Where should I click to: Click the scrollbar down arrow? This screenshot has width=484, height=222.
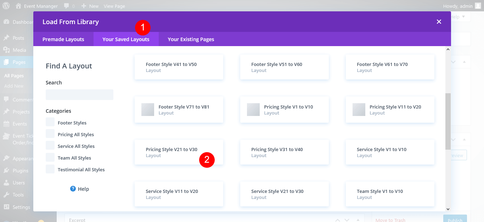point(448,209)
